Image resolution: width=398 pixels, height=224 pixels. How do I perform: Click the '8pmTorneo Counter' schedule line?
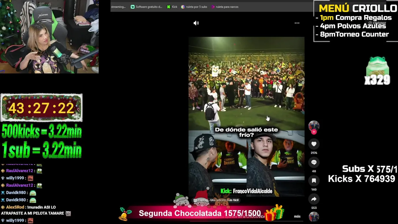pyautogui.click(x=354, y=35)
